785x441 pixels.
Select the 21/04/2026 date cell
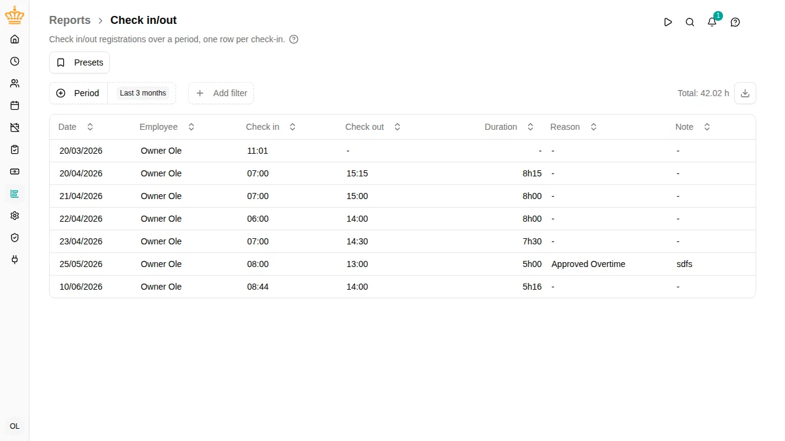[81, 196]
